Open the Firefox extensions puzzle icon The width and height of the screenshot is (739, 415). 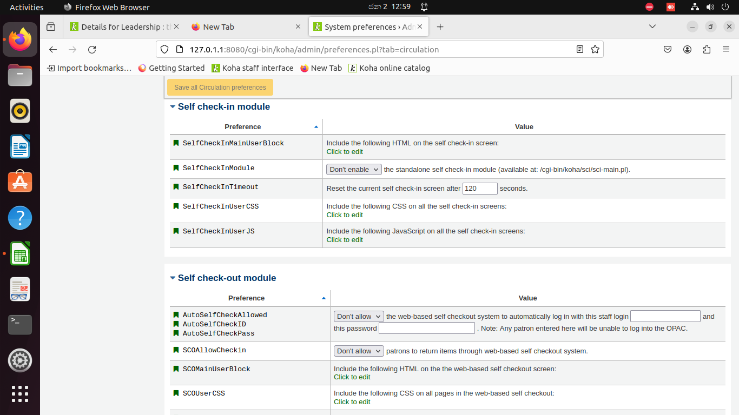click(707, 50)
